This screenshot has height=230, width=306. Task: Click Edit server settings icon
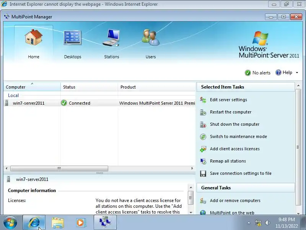pos(203,100)
